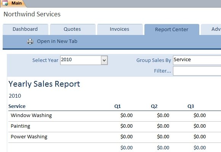Image resolution: width=221 pixels, height=152 pixels.
Task: Click the Select Year field showing 2010
Action: pos(81,60)
